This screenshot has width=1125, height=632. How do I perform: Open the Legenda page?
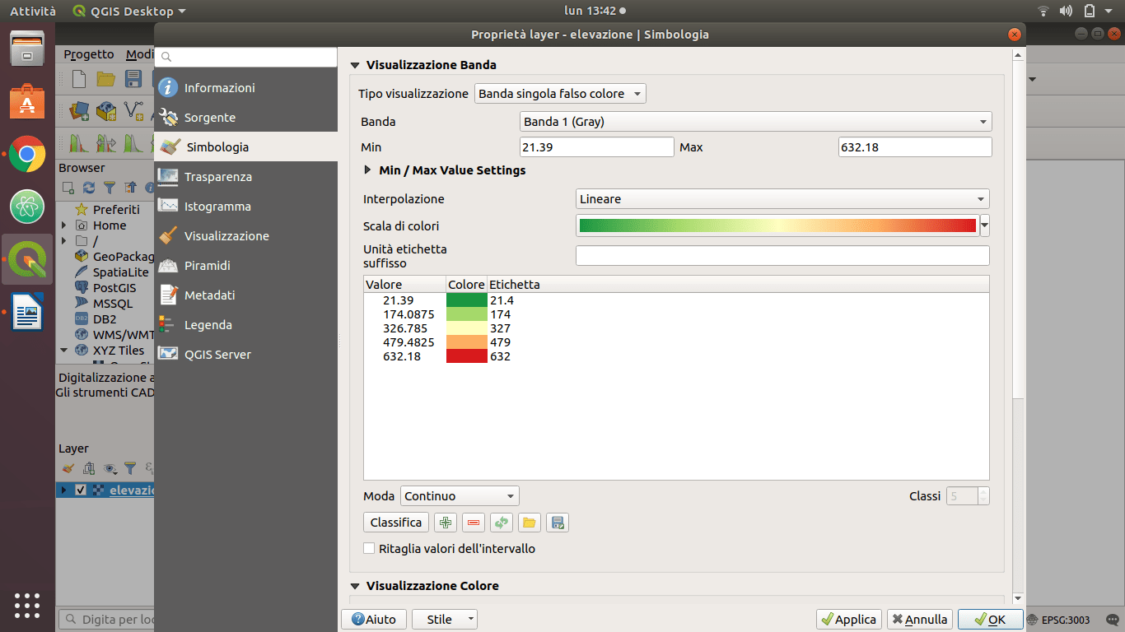[245, 325]
